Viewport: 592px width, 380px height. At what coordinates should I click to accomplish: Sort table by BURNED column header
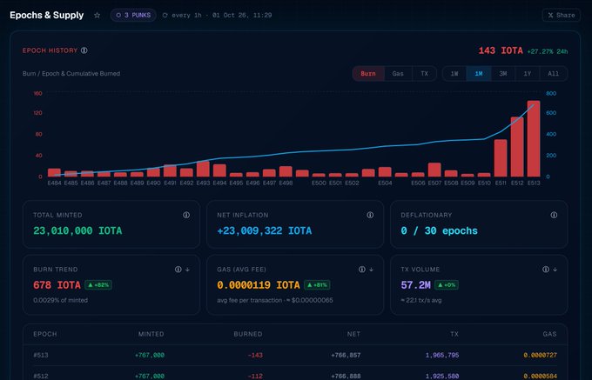click(x=248, y=334)
